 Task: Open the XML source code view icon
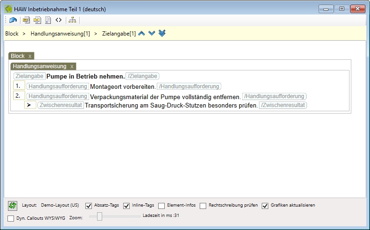(58, 20)
